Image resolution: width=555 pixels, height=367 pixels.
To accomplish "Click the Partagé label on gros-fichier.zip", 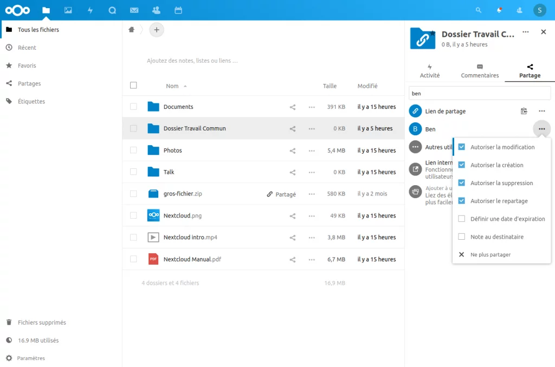I will tap(285, 194).
